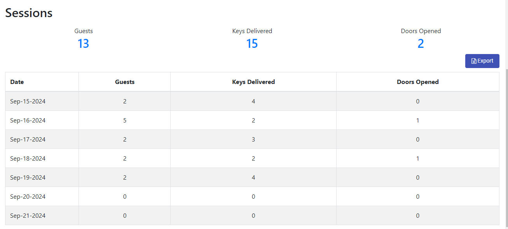
Task: Click the total Guests count 13
Action: 84,44
